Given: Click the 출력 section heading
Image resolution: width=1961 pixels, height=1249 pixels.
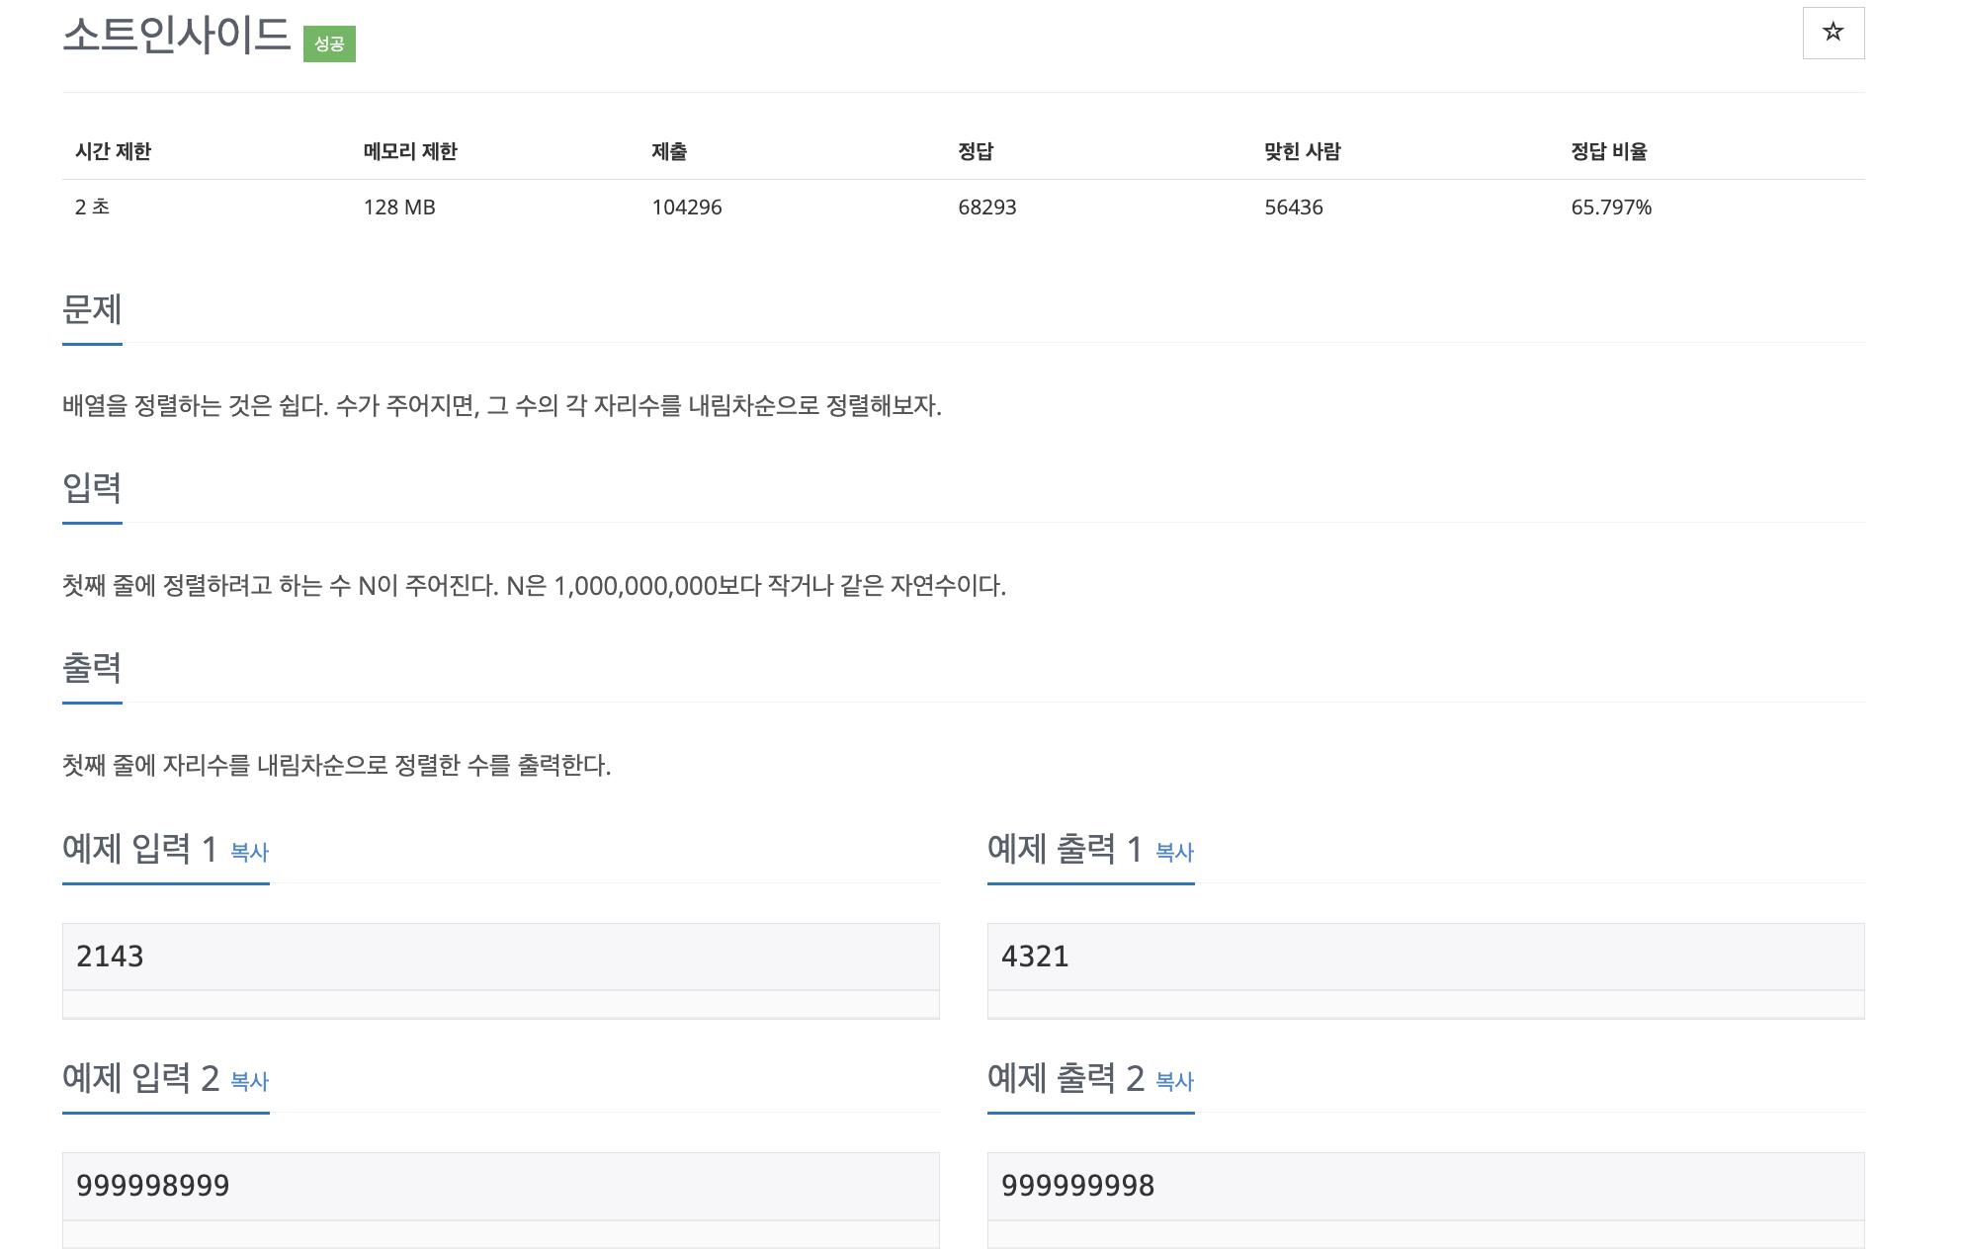Looking at the screenshot, I should pyautogui.click(x=92, y=668).
